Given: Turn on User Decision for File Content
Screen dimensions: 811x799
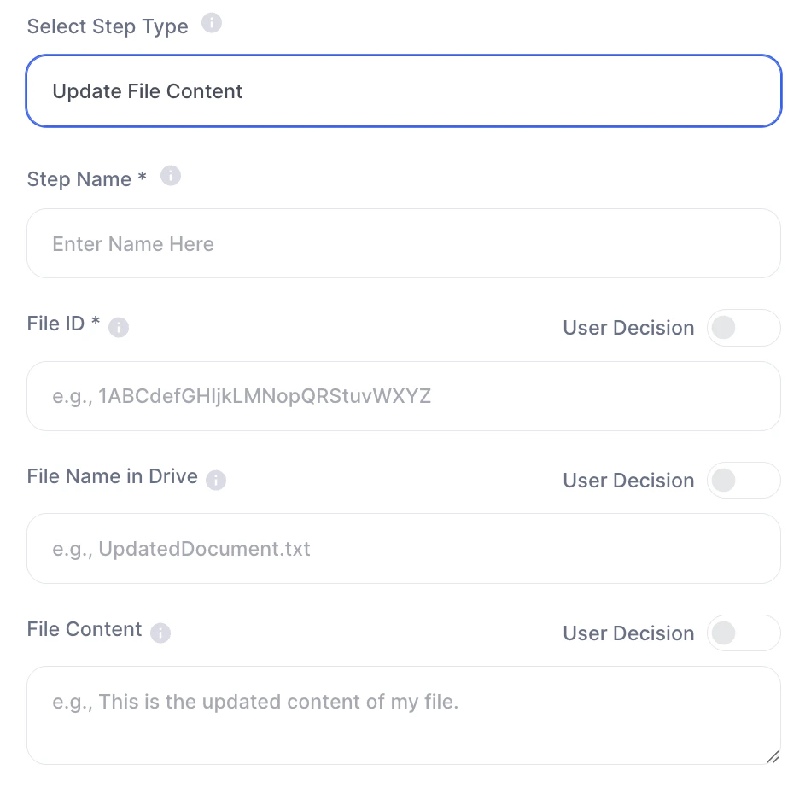Looking at the screenshot, I should [743, 633].
